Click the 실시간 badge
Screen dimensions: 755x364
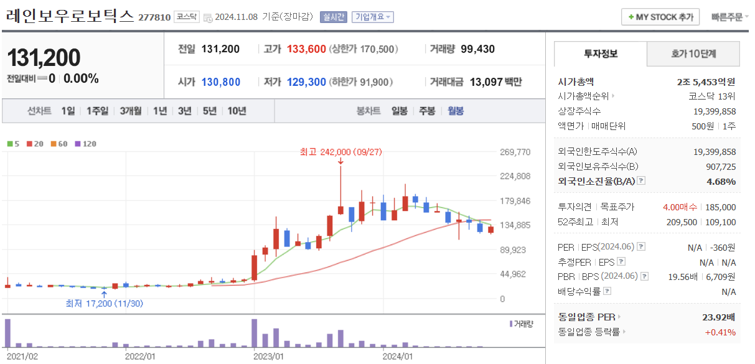(x=333, y=17)
